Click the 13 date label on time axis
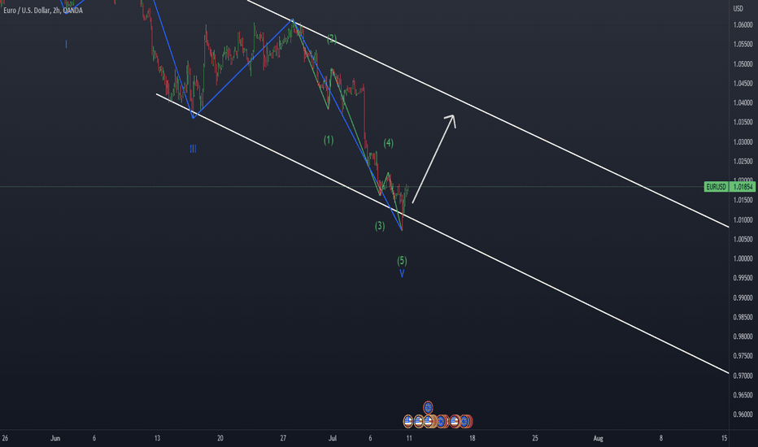 [157, 438]
